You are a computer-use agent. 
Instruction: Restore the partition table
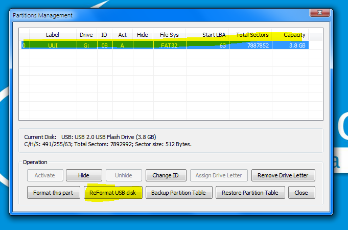click(x=250, y=193)
